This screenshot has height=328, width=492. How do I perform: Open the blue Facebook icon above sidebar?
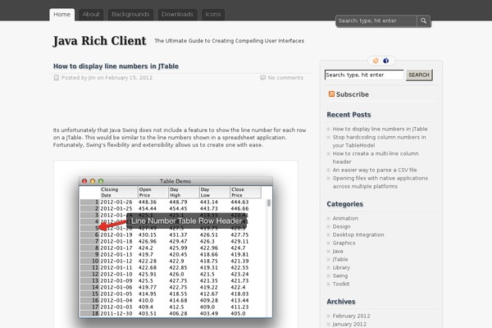(x=386, y=61)
